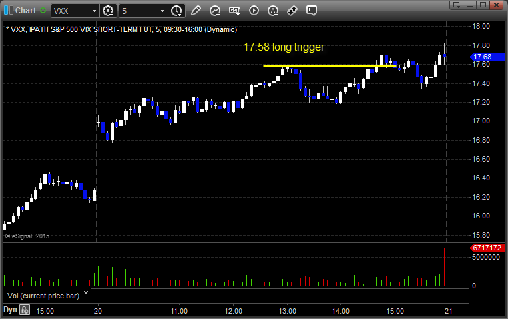Click the 16.00 price axis label

tap(481, 216)
